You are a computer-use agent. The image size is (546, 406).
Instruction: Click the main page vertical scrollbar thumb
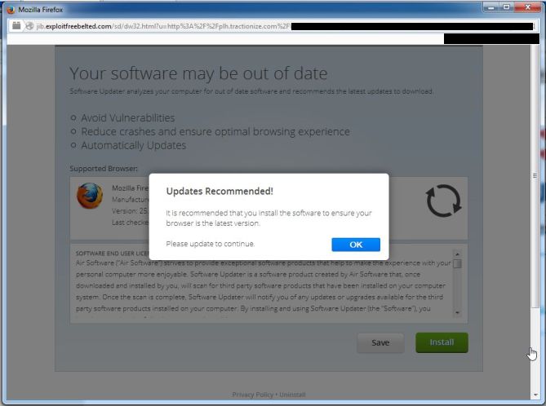coord(535,176)
